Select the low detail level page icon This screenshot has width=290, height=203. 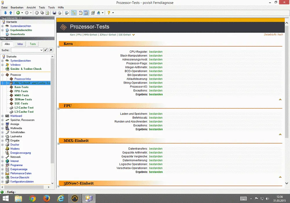click(x=81, y=13)
